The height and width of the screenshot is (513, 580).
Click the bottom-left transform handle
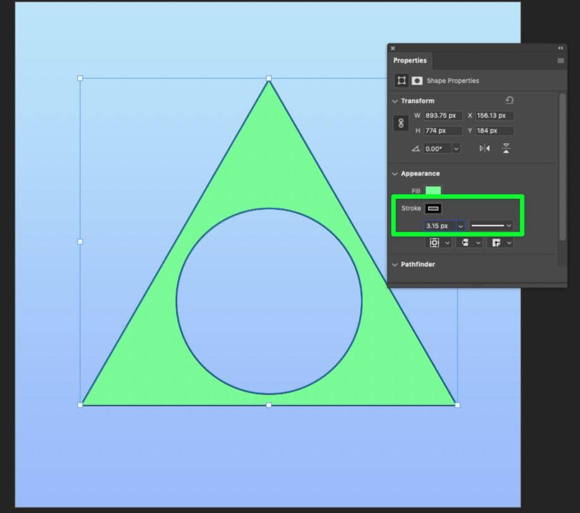point(80,405)
